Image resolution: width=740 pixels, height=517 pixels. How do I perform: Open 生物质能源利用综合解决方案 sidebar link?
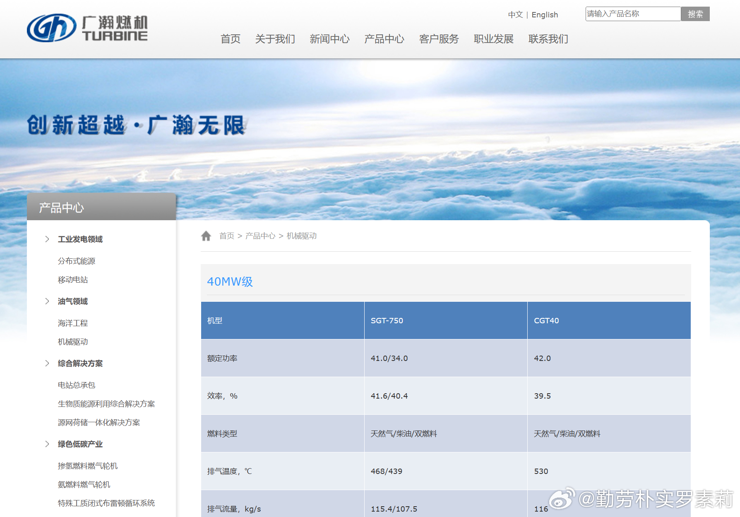106,404
